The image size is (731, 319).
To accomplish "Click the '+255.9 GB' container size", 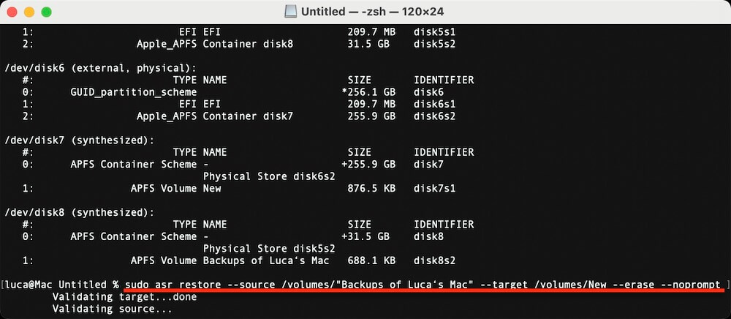I will click(x=368, y=164).
